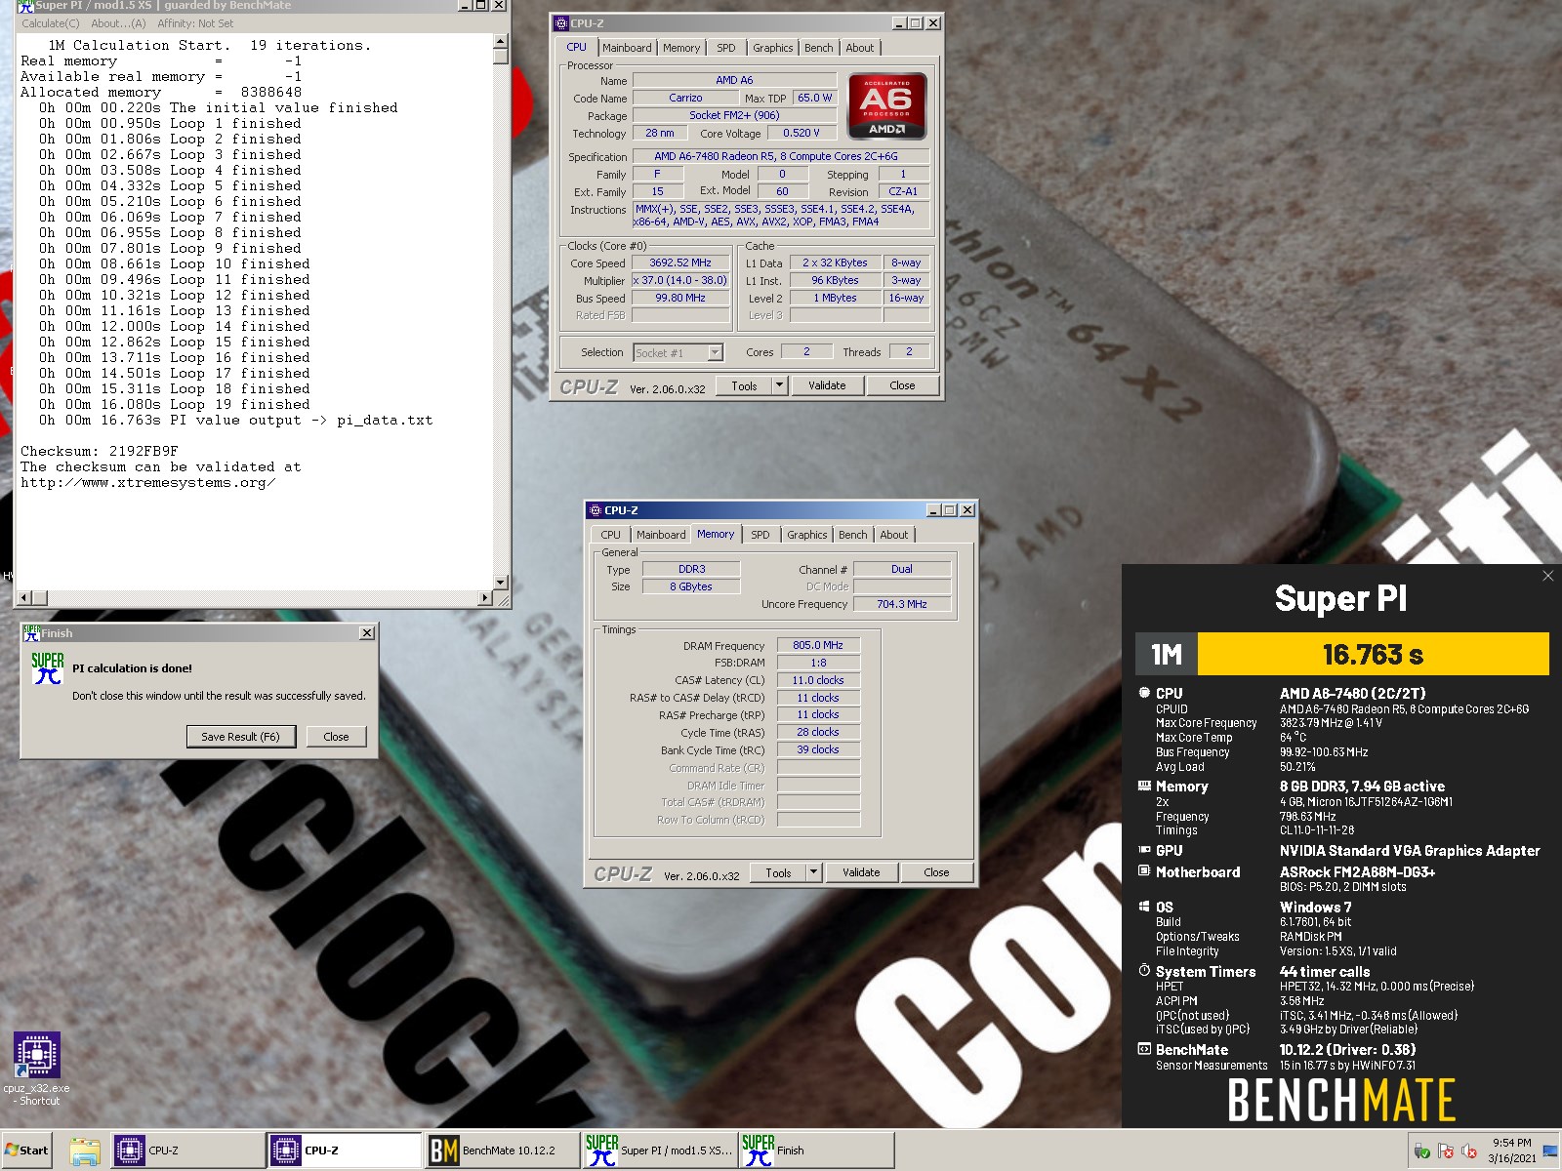
Task: Click the 16.763 s result bar
Action: [x=1373, y=654]
